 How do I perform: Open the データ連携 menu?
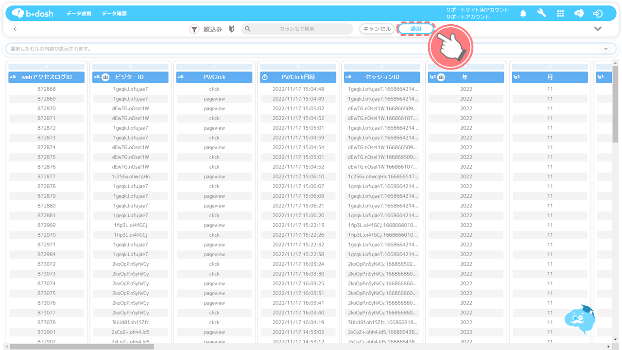tap(79, 14)
